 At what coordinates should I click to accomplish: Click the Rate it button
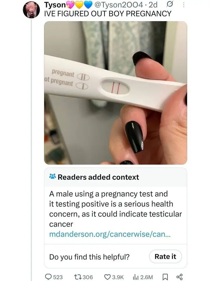(165, 256)
